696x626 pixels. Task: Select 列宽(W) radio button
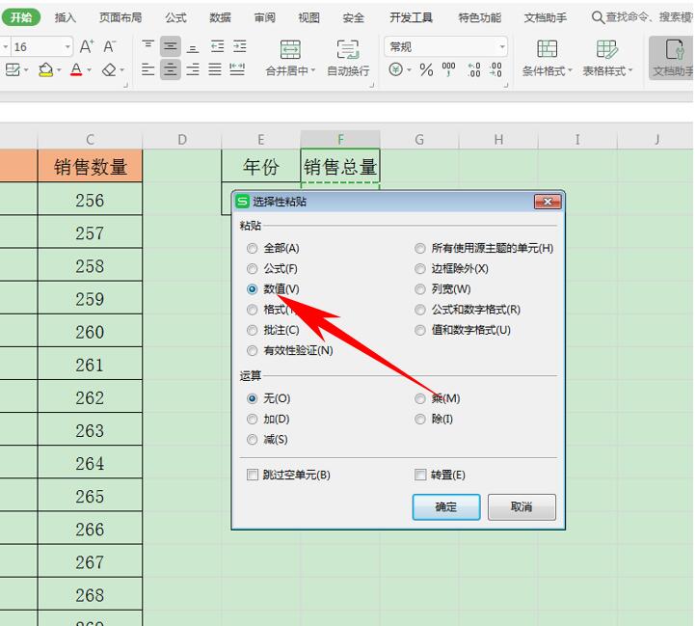420,289
